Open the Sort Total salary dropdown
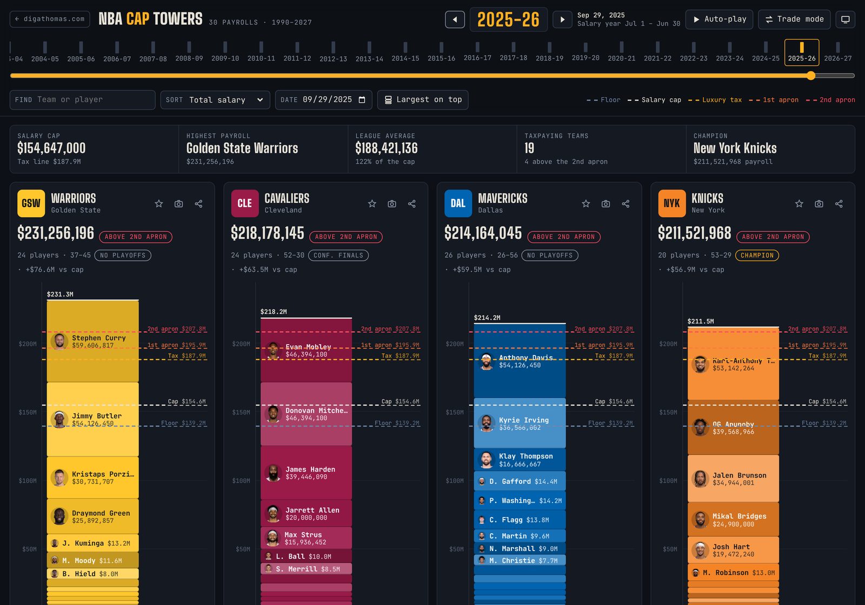This screenshot has width=865, height=605. coord(215,100)
